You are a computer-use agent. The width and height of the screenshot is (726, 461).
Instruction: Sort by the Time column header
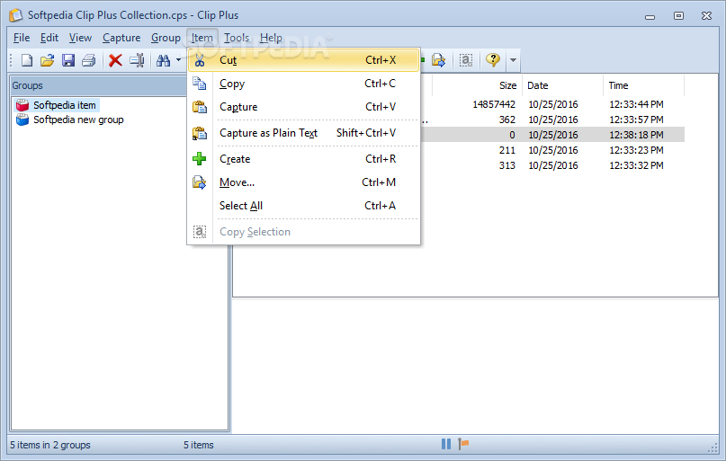pos(643,85)
